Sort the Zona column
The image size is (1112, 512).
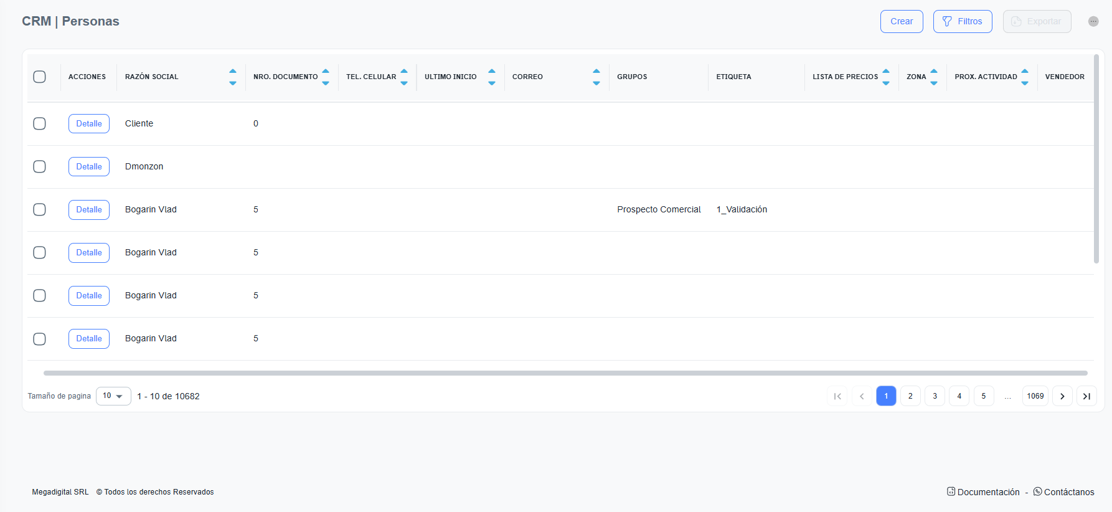[933, 77]
